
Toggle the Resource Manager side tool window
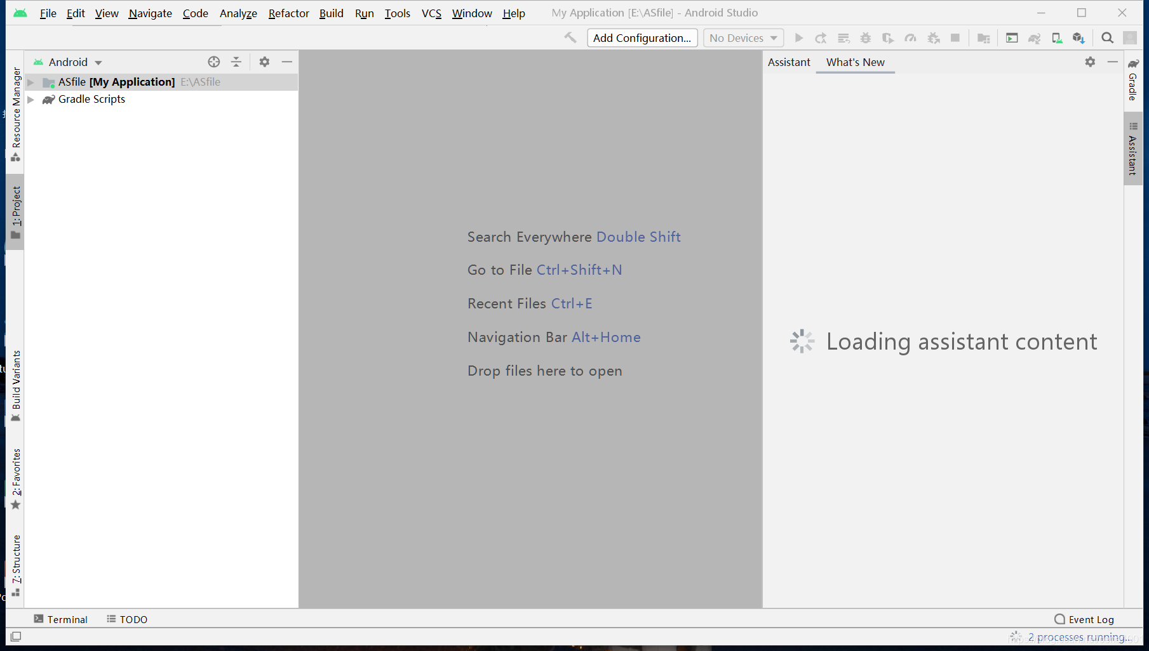(x=16, y=114)
